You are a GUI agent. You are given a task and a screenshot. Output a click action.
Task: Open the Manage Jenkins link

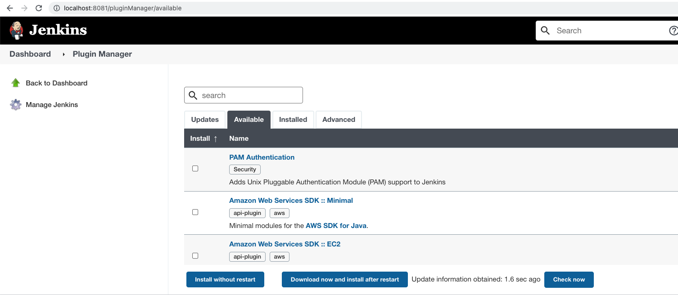52,105
